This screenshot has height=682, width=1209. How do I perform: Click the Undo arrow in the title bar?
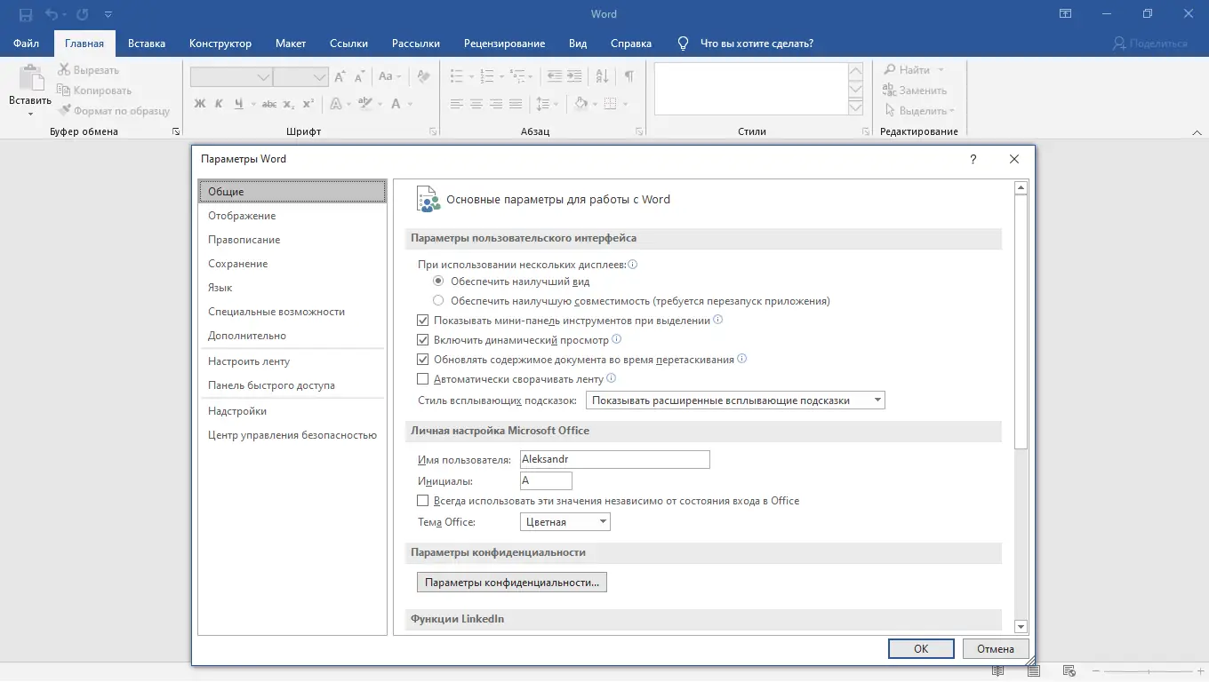pyautogui.click(x=51, y=14)
